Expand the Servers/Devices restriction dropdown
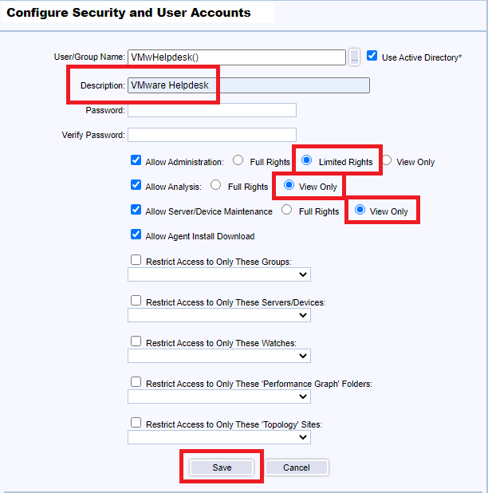This screenshot has height=493, width=488. pos(219,315)
